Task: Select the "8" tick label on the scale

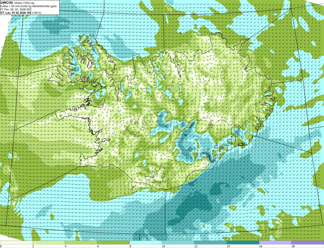Action: tap(130, 246)
